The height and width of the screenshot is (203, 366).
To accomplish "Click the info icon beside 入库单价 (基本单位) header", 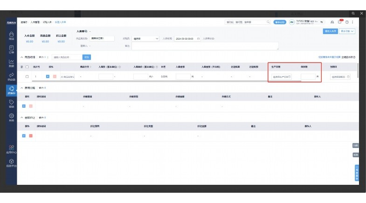I will [157, 67].
